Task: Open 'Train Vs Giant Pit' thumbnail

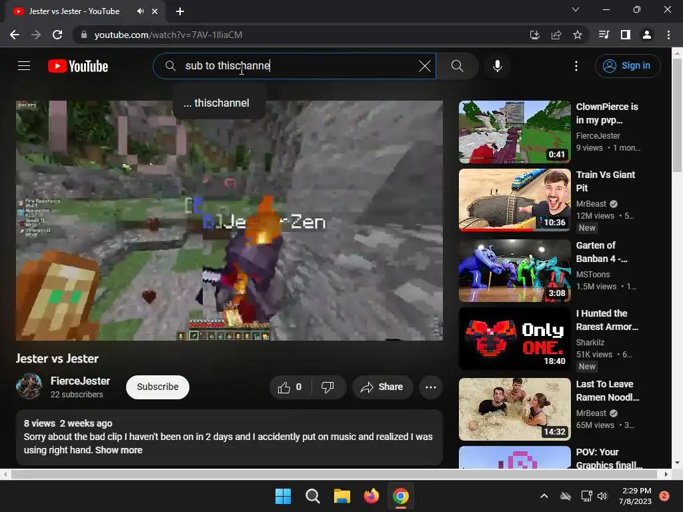Action: click(x=515, y=200)
